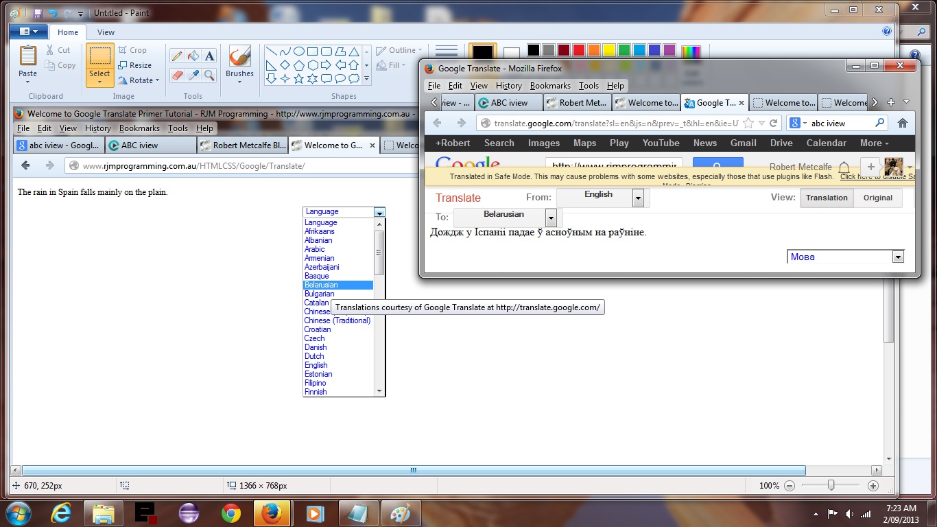Switch view to Original

(x=878, y=198)
